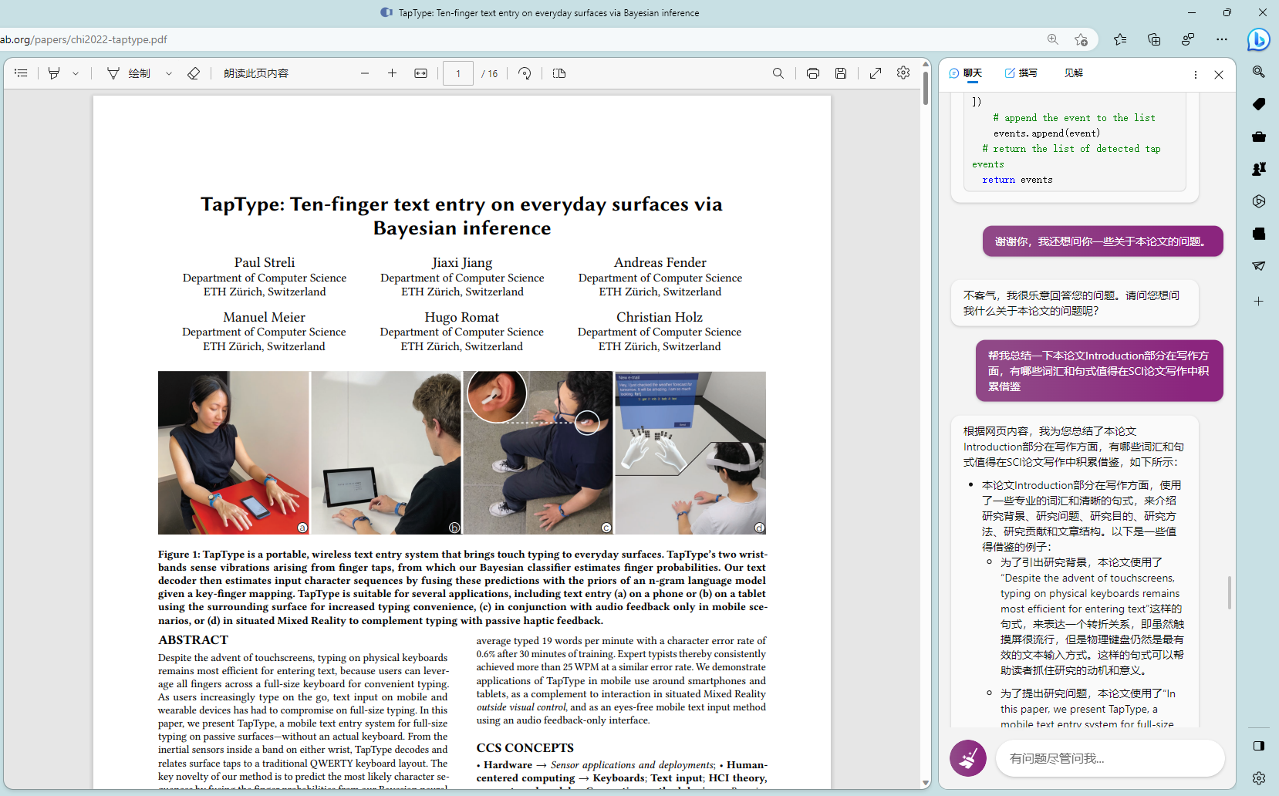Switch to the 见解 (Insights) tab
Screen dimensions: 1279x796
[x=1073, y=73]
